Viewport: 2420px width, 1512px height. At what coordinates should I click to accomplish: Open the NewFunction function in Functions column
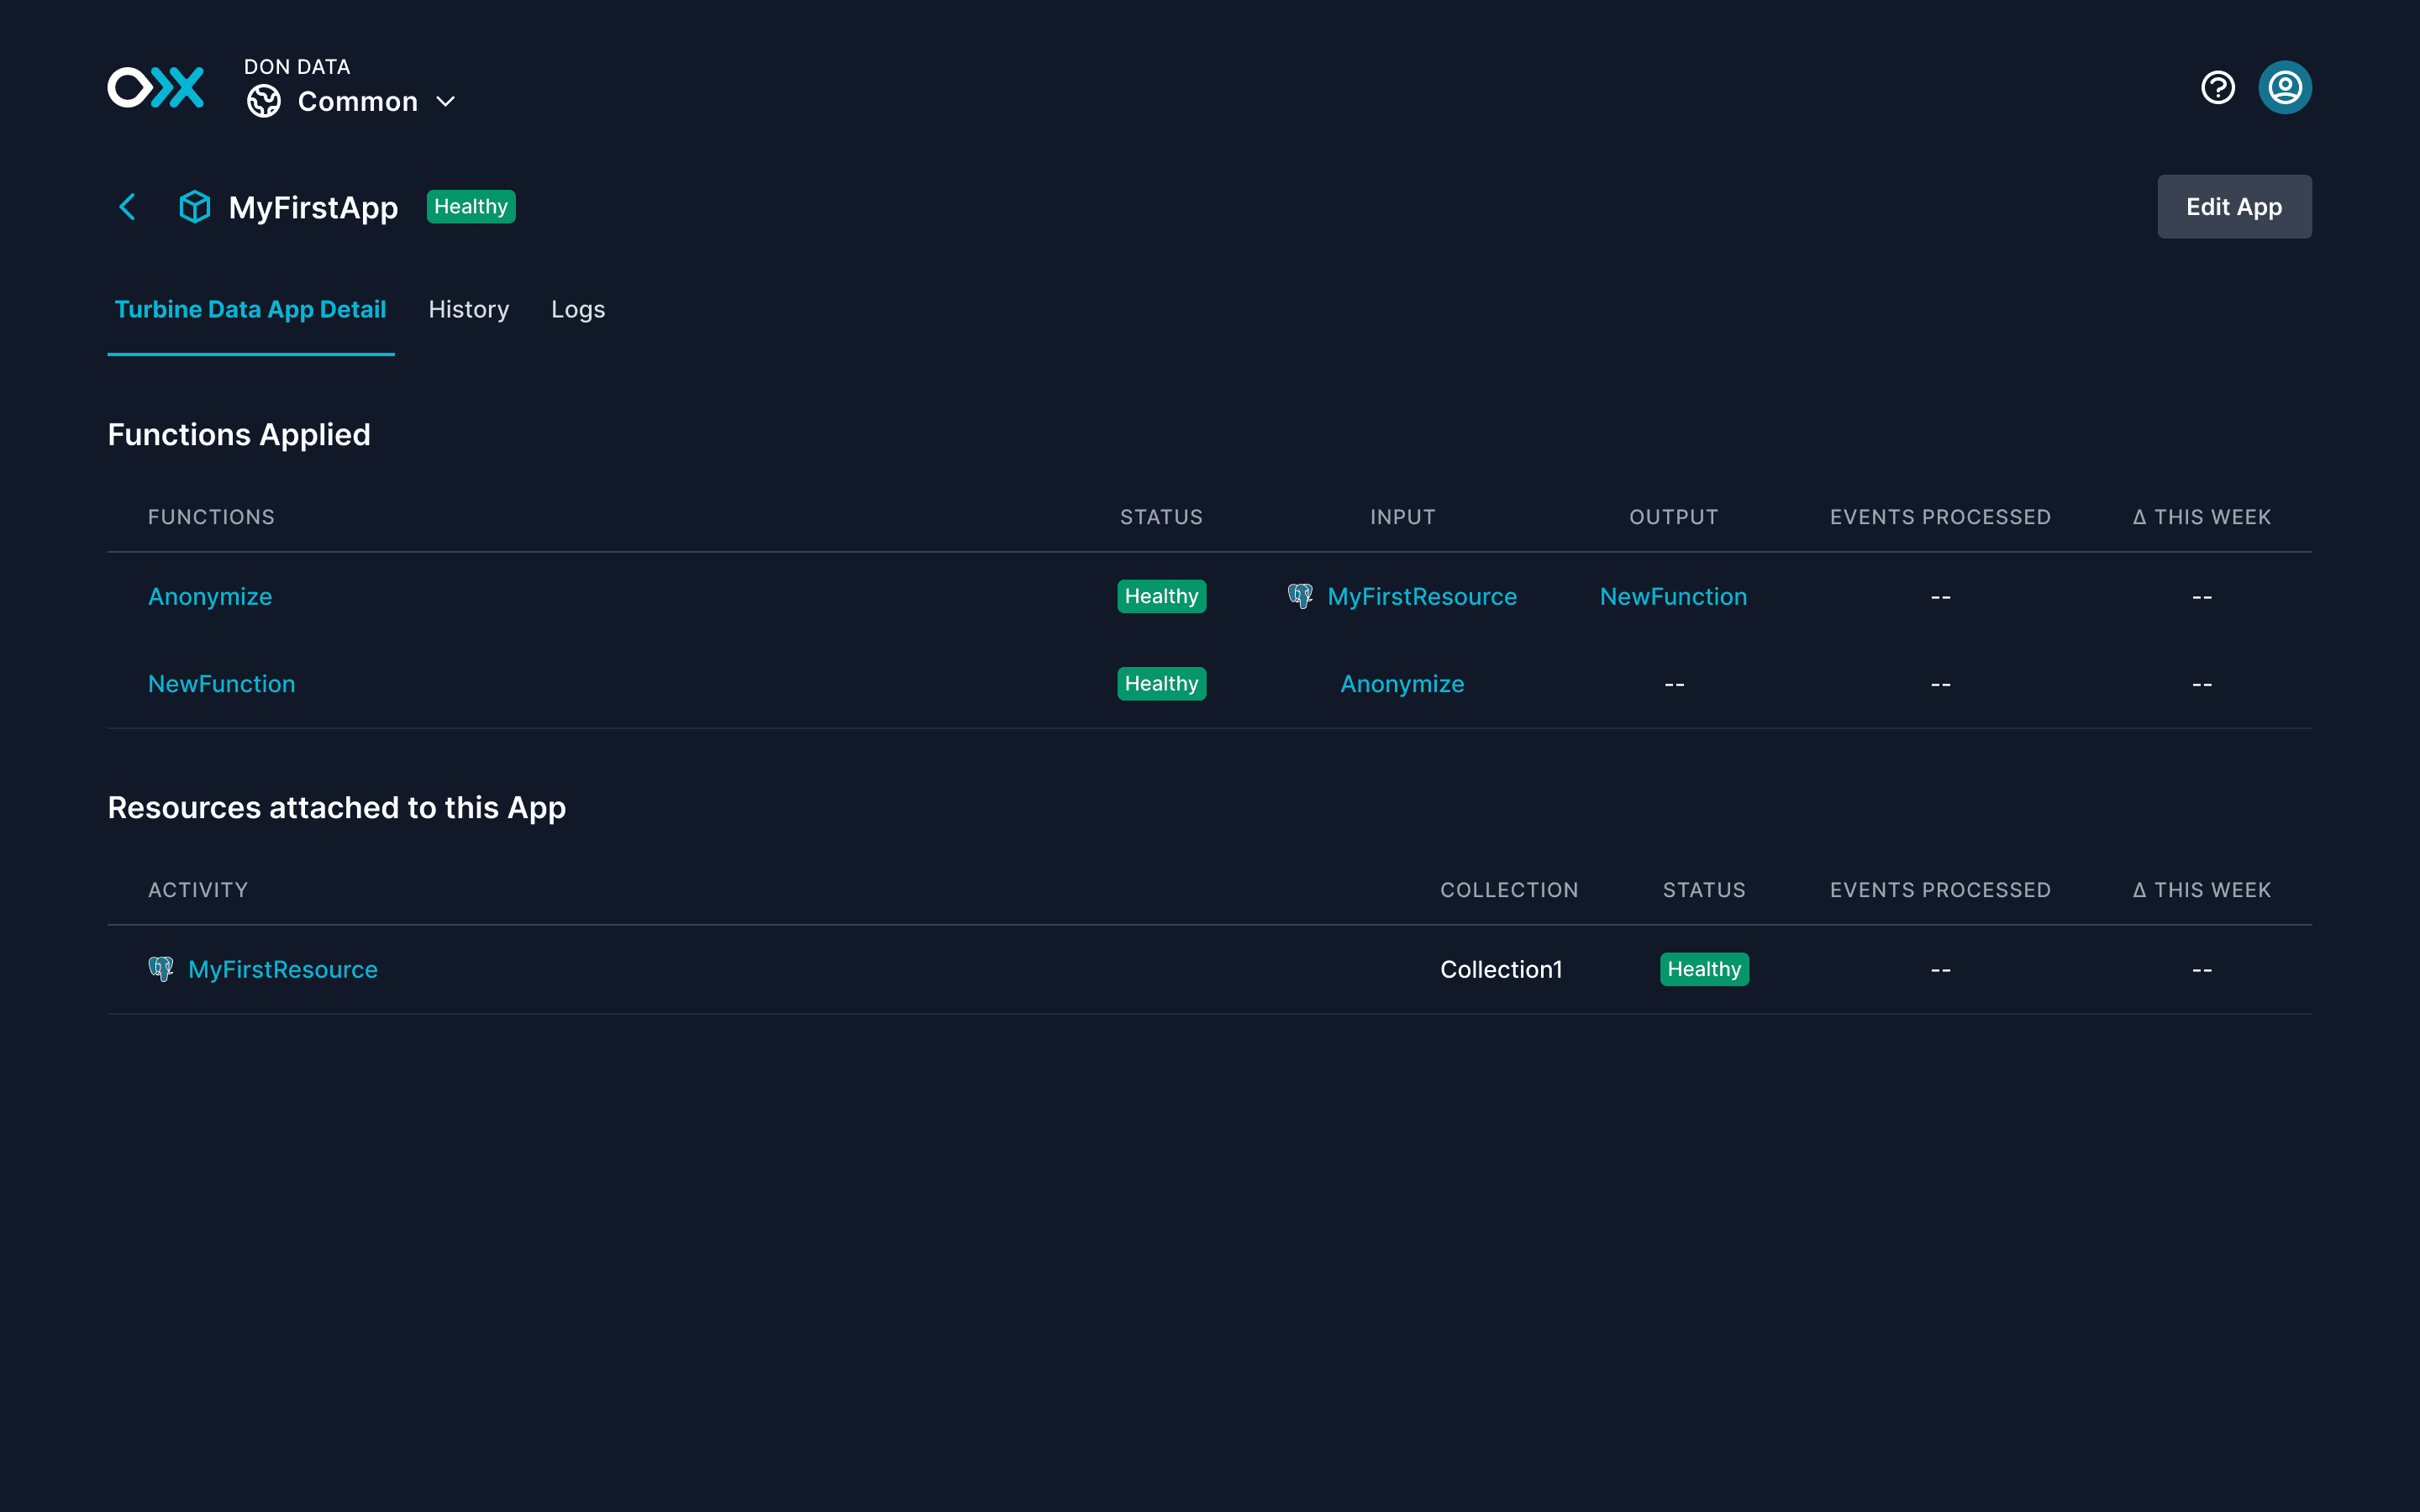coord(222,684)
